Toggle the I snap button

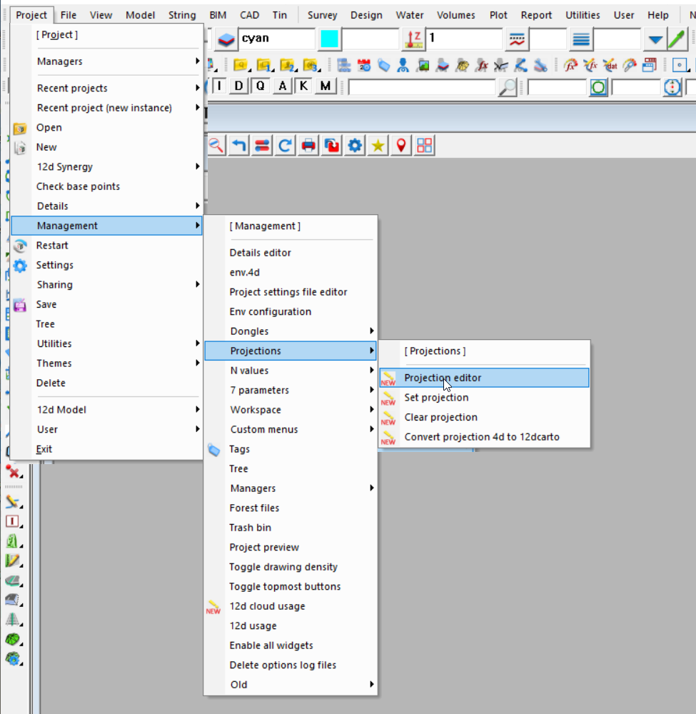(219, 86)
